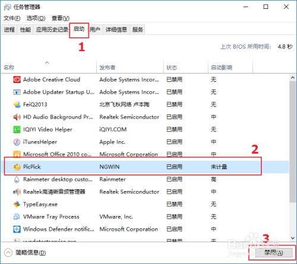Click the FeiQ2013 icon
The width and height of the screenshot is (297, 264).
click(x=17, y=104)
